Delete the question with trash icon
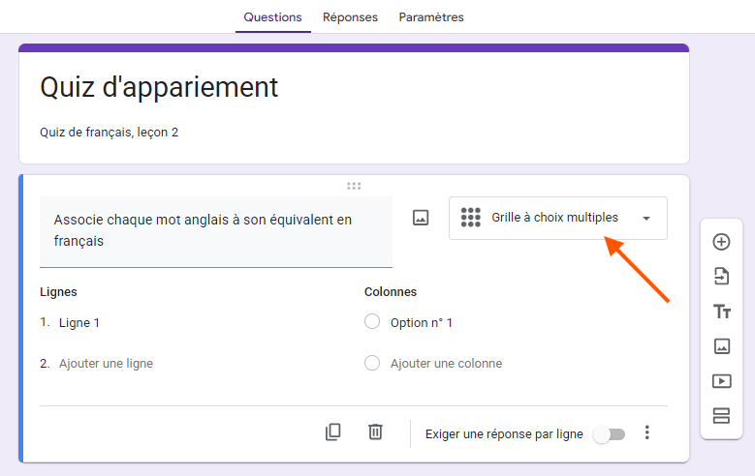This screenshot has height=476, width=755. 375,432
